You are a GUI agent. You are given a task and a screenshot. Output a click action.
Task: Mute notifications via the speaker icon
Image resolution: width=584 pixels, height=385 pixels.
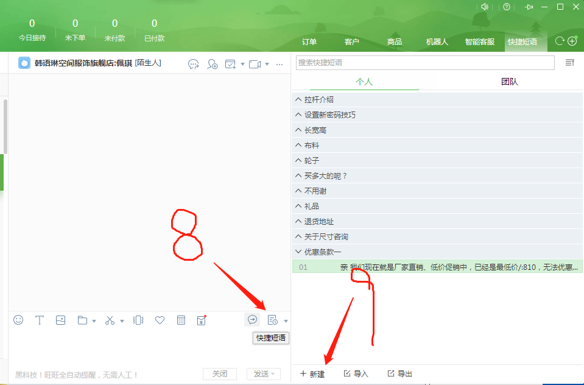coord(485,7)
